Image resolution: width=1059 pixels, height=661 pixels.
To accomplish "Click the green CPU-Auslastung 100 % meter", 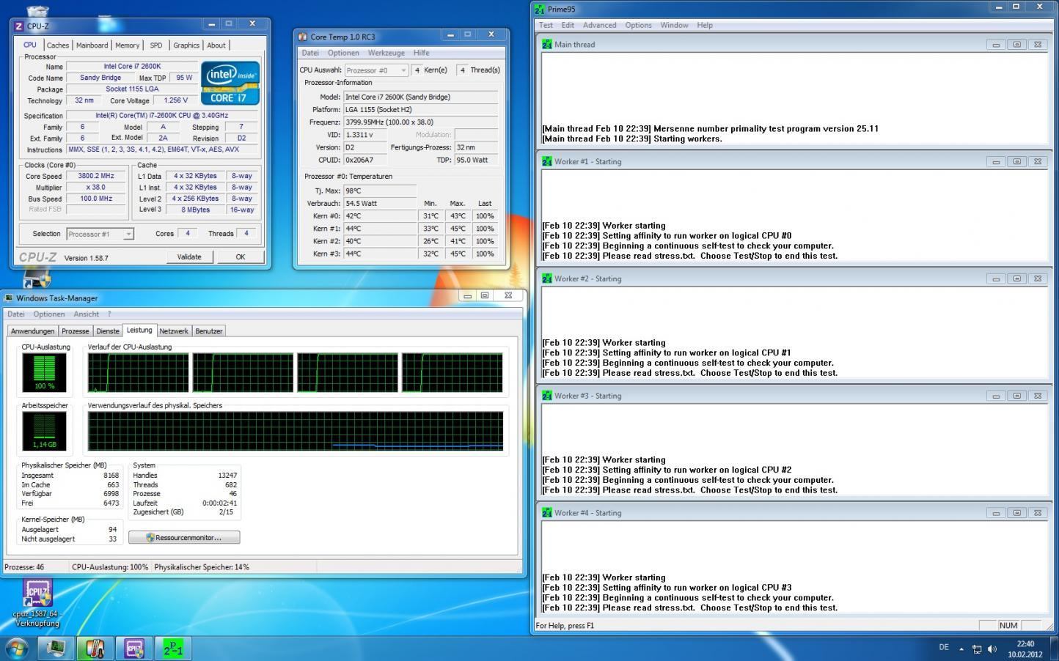I will click(x=44, y=373).
